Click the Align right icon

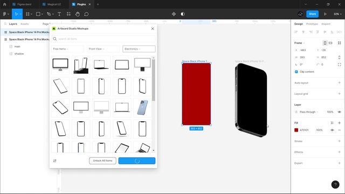[310, 32]
